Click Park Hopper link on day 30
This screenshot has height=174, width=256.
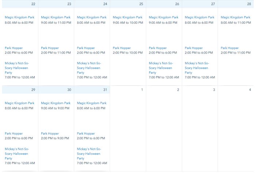point(50,134)
